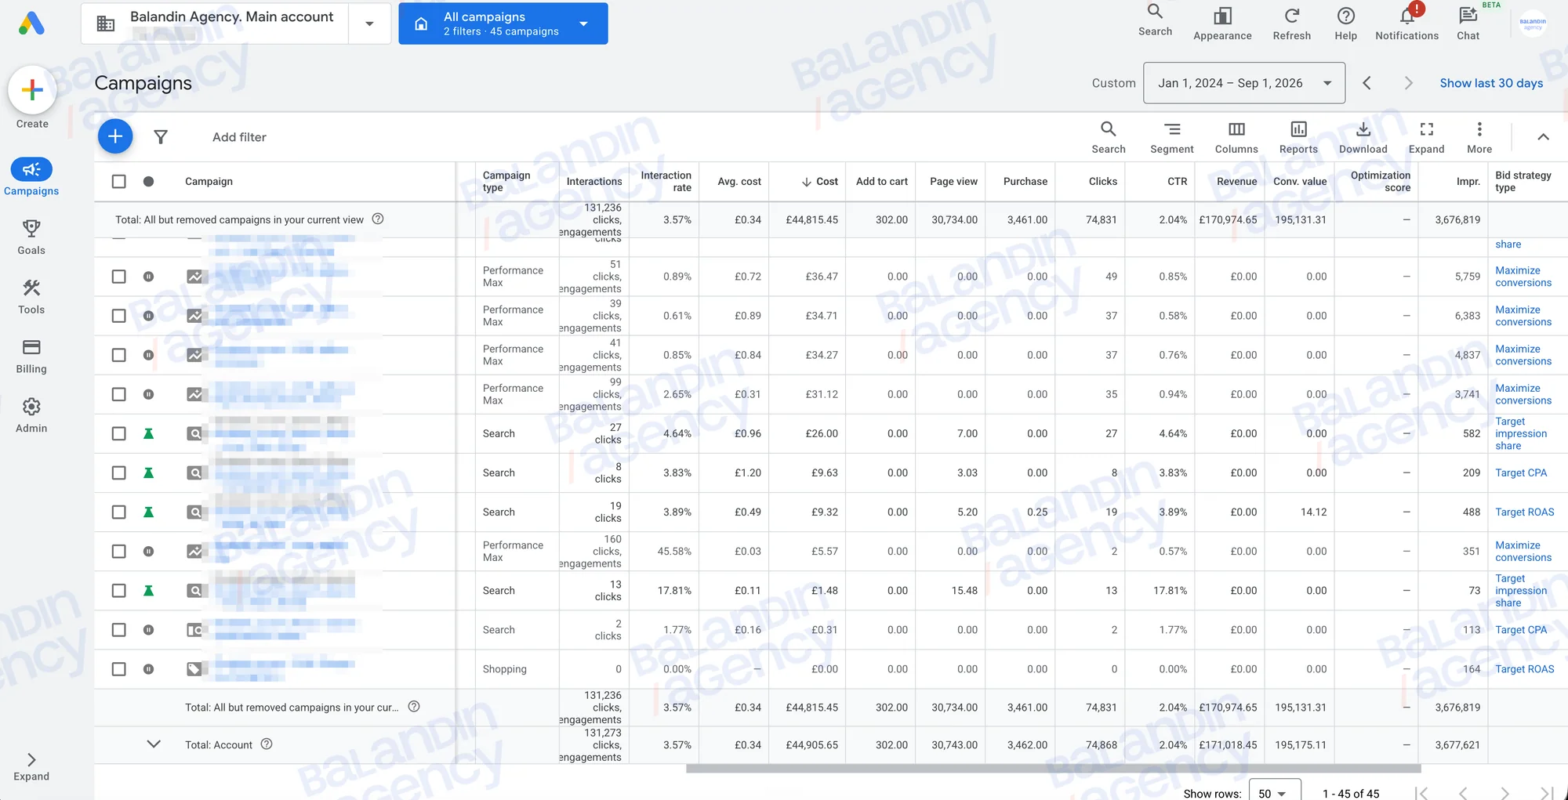
Task: Sort by the Cost column header
Action: coord(819,182)
